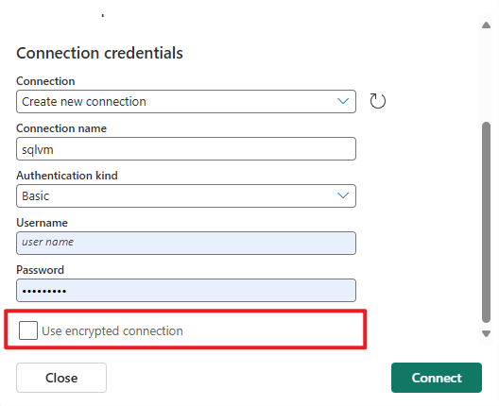The width and height of the screenshot is (499, 406).
Task: Open the Authentication kind 'Basic' dropdown
Action: (186, 195)
